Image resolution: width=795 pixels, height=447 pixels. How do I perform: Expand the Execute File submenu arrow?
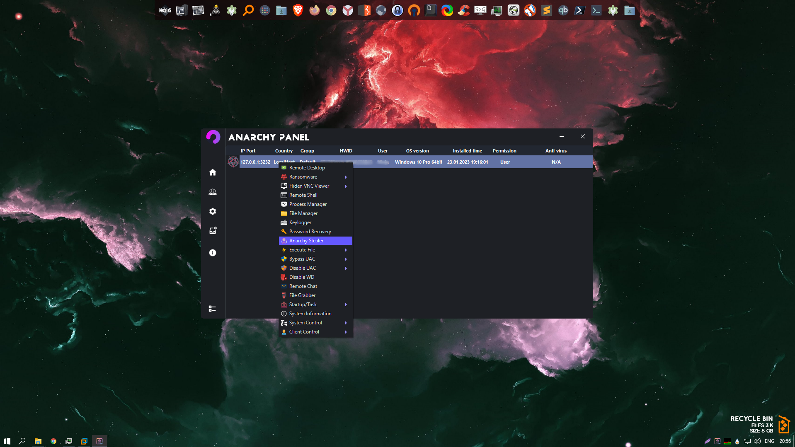point(346,250)
